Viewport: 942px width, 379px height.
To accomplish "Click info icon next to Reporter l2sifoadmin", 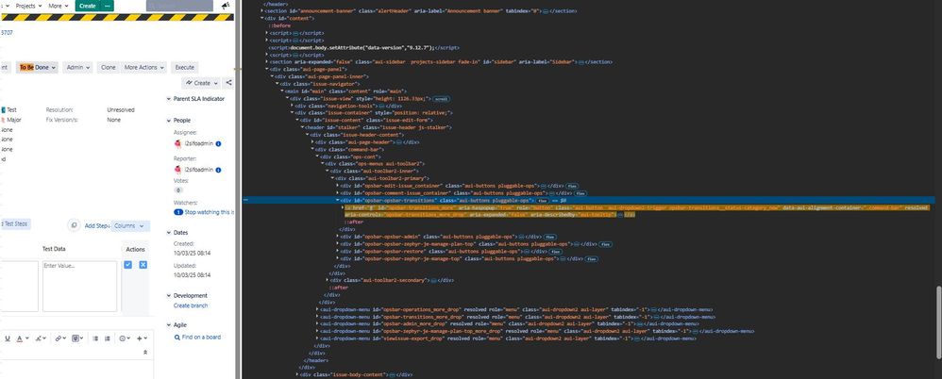I will pos(218,170).
